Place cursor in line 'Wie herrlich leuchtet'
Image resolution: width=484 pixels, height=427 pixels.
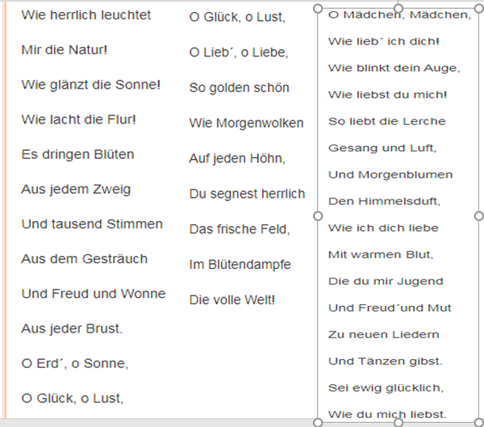[x=86, y=15]
